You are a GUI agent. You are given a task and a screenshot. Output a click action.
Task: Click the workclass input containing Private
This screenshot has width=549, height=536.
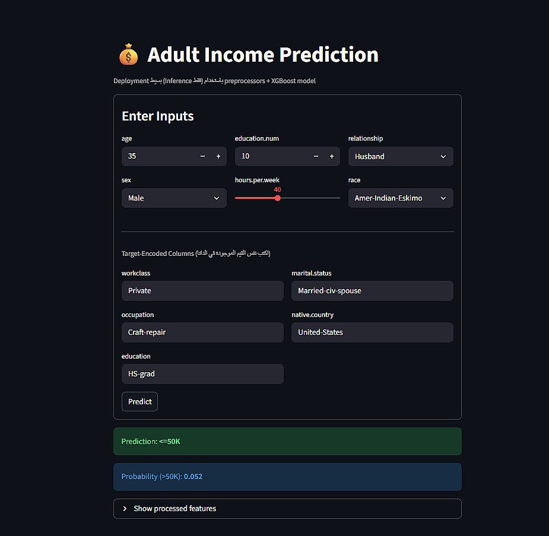pyautogui.click(x=202, y=291)
